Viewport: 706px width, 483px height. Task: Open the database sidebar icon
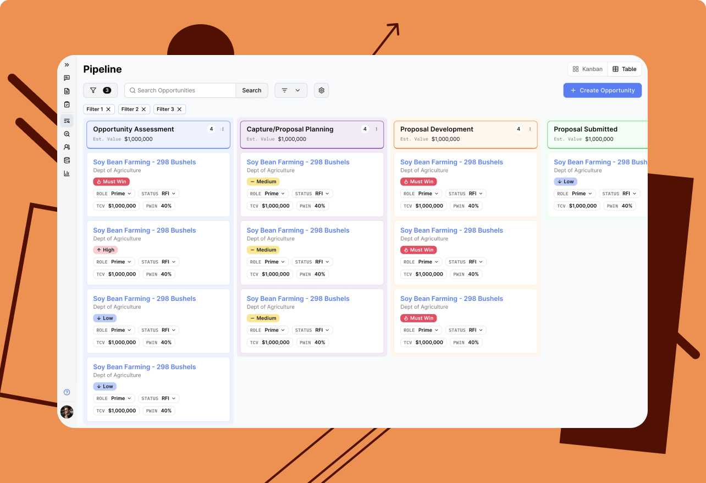(x=67, y=160)
